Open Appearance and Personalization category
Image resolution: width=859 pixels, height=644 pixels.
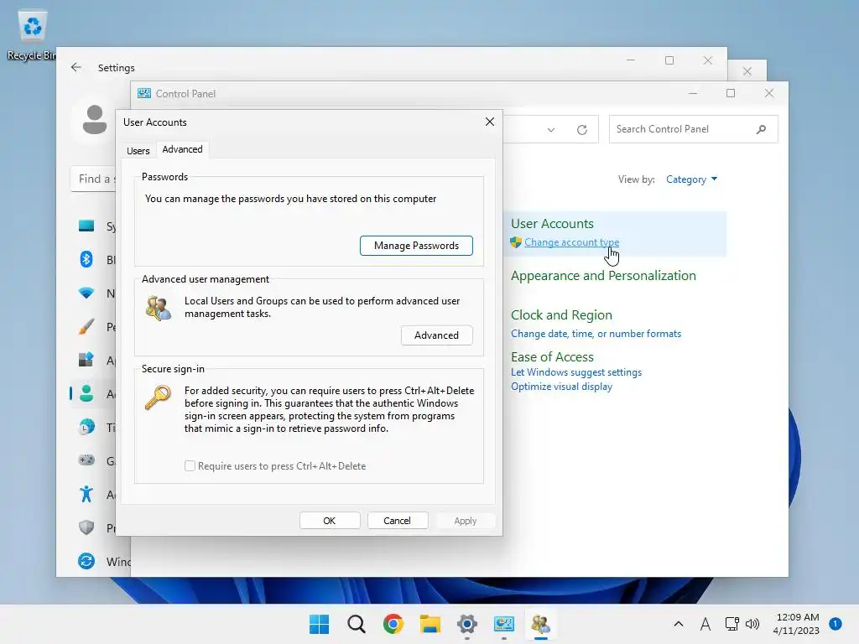(x=603, y=275)
